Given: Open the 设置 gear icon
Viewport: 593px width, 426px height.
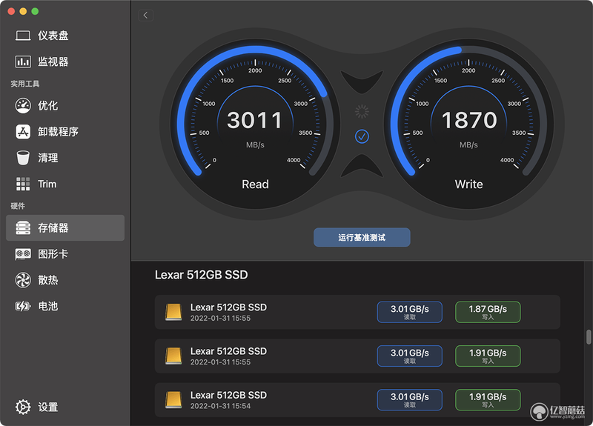Looking at the screenshot, I should click(23, 407).
